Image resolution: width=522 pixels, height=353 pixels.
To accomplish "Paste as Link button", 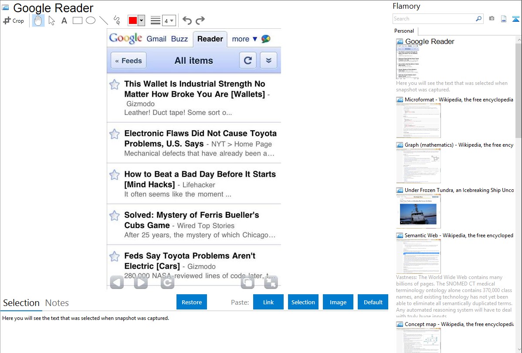I will (268, 302).
